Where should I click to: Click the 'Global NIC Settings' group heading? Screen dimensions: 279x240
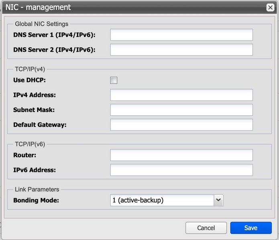click(x=41, y=24)
